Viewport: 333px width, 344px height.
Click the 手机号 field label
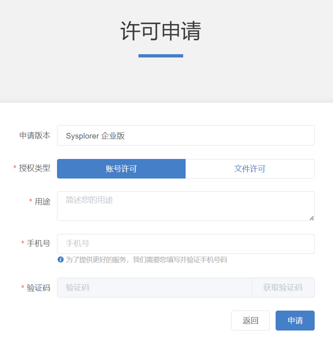click(x=39, y=243)
